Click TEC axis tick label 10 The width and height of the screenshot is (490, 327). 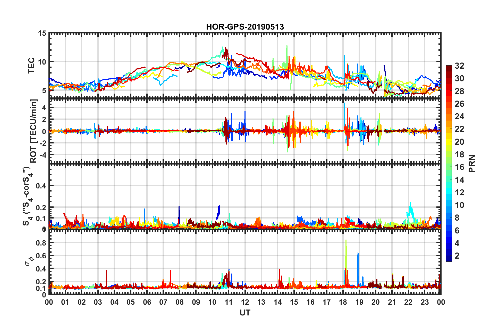click(42, 62)
